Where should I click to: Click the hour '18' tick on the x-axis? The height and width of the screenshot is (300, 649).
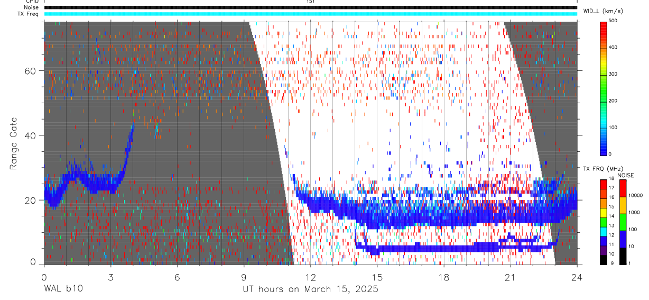pyautogui.click(x=444, y=277)
